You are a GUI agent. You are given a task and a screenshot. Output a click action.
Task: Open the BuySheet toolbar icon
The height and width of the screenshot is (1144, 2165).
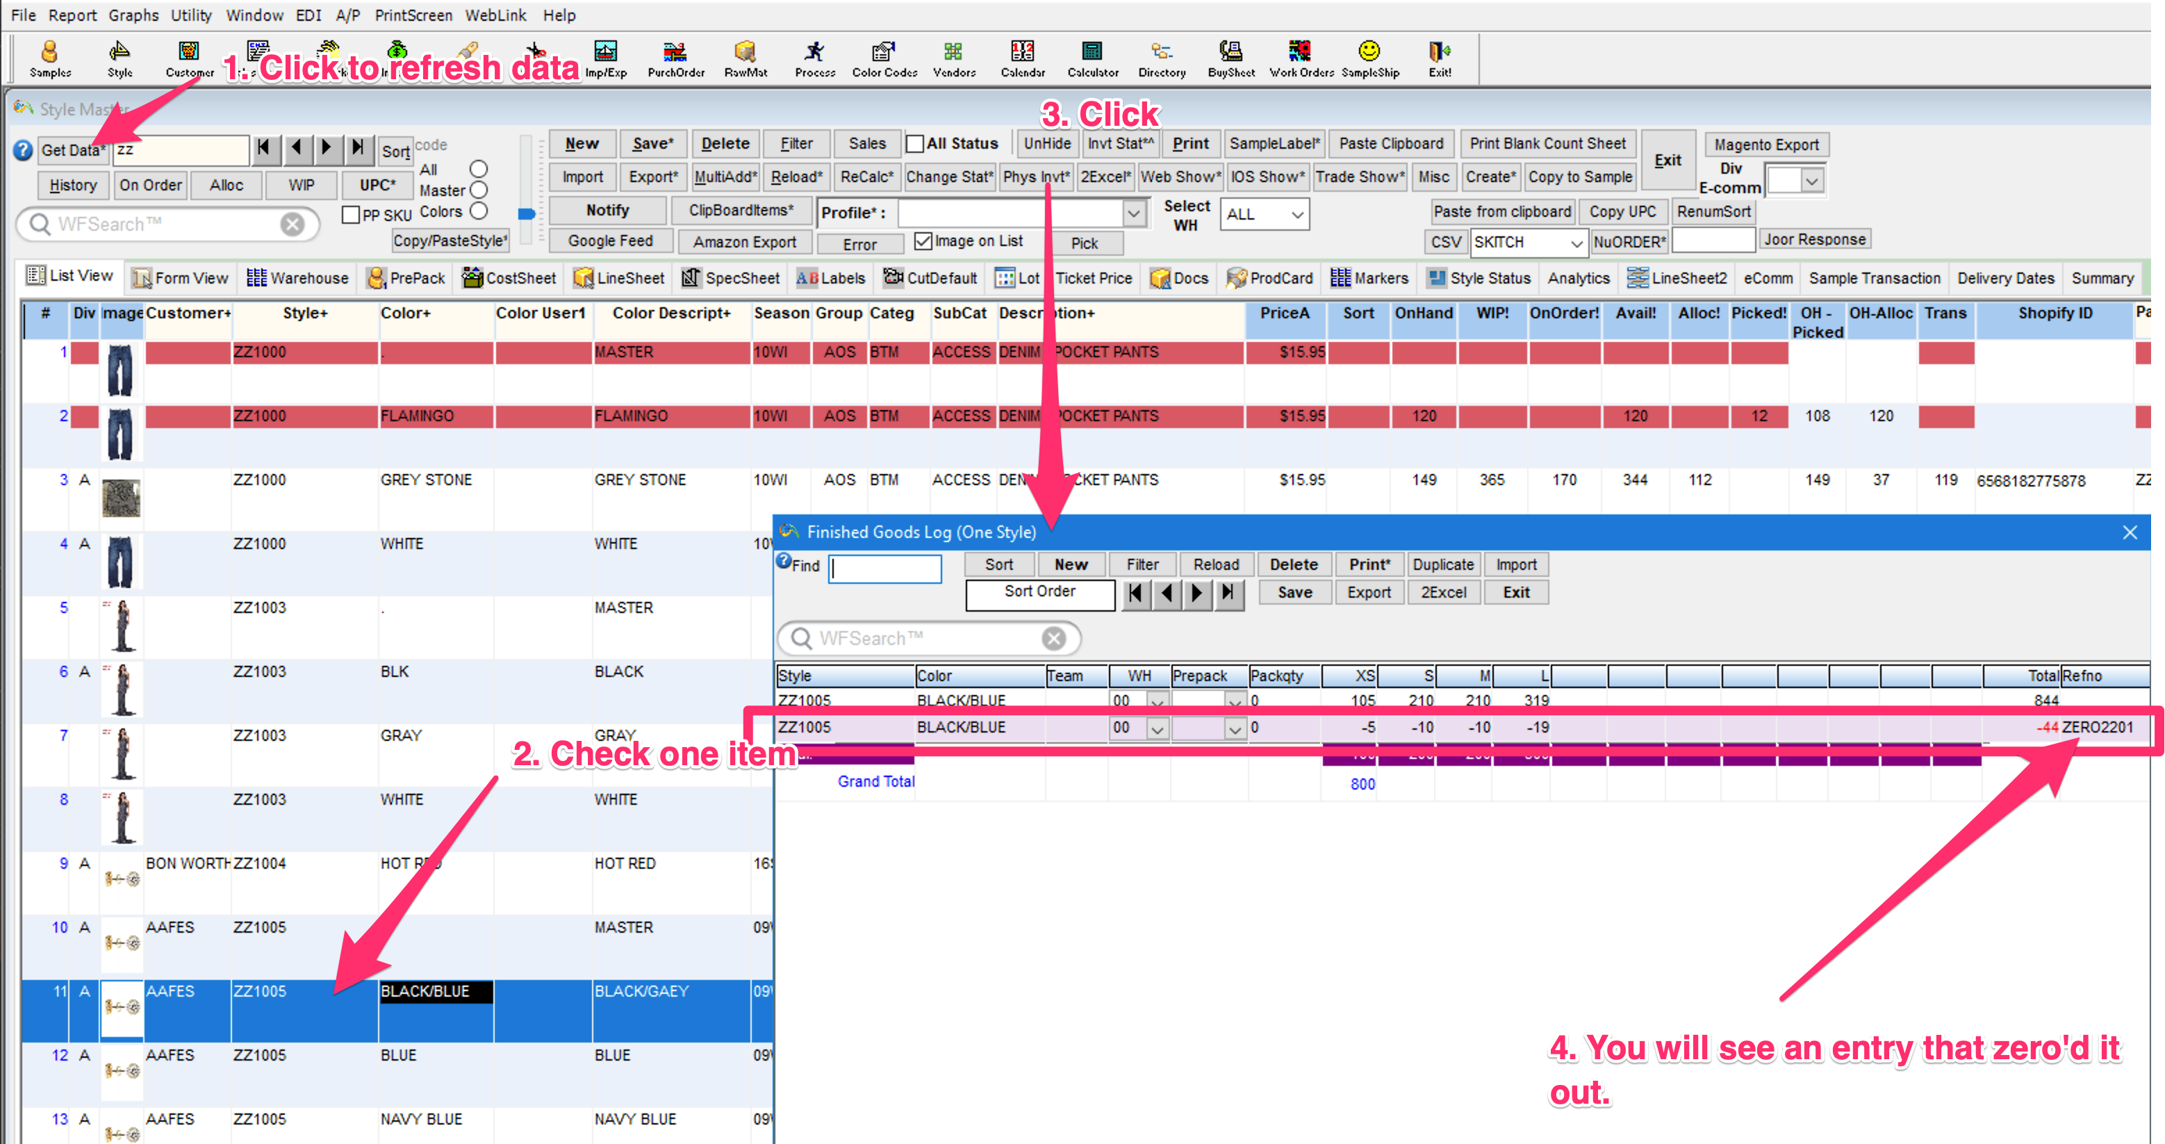point(1230,57)
